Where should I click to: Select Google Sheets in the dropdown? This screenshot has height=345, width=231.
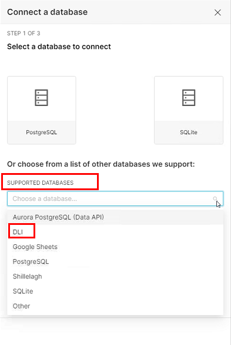pos(115,247)
